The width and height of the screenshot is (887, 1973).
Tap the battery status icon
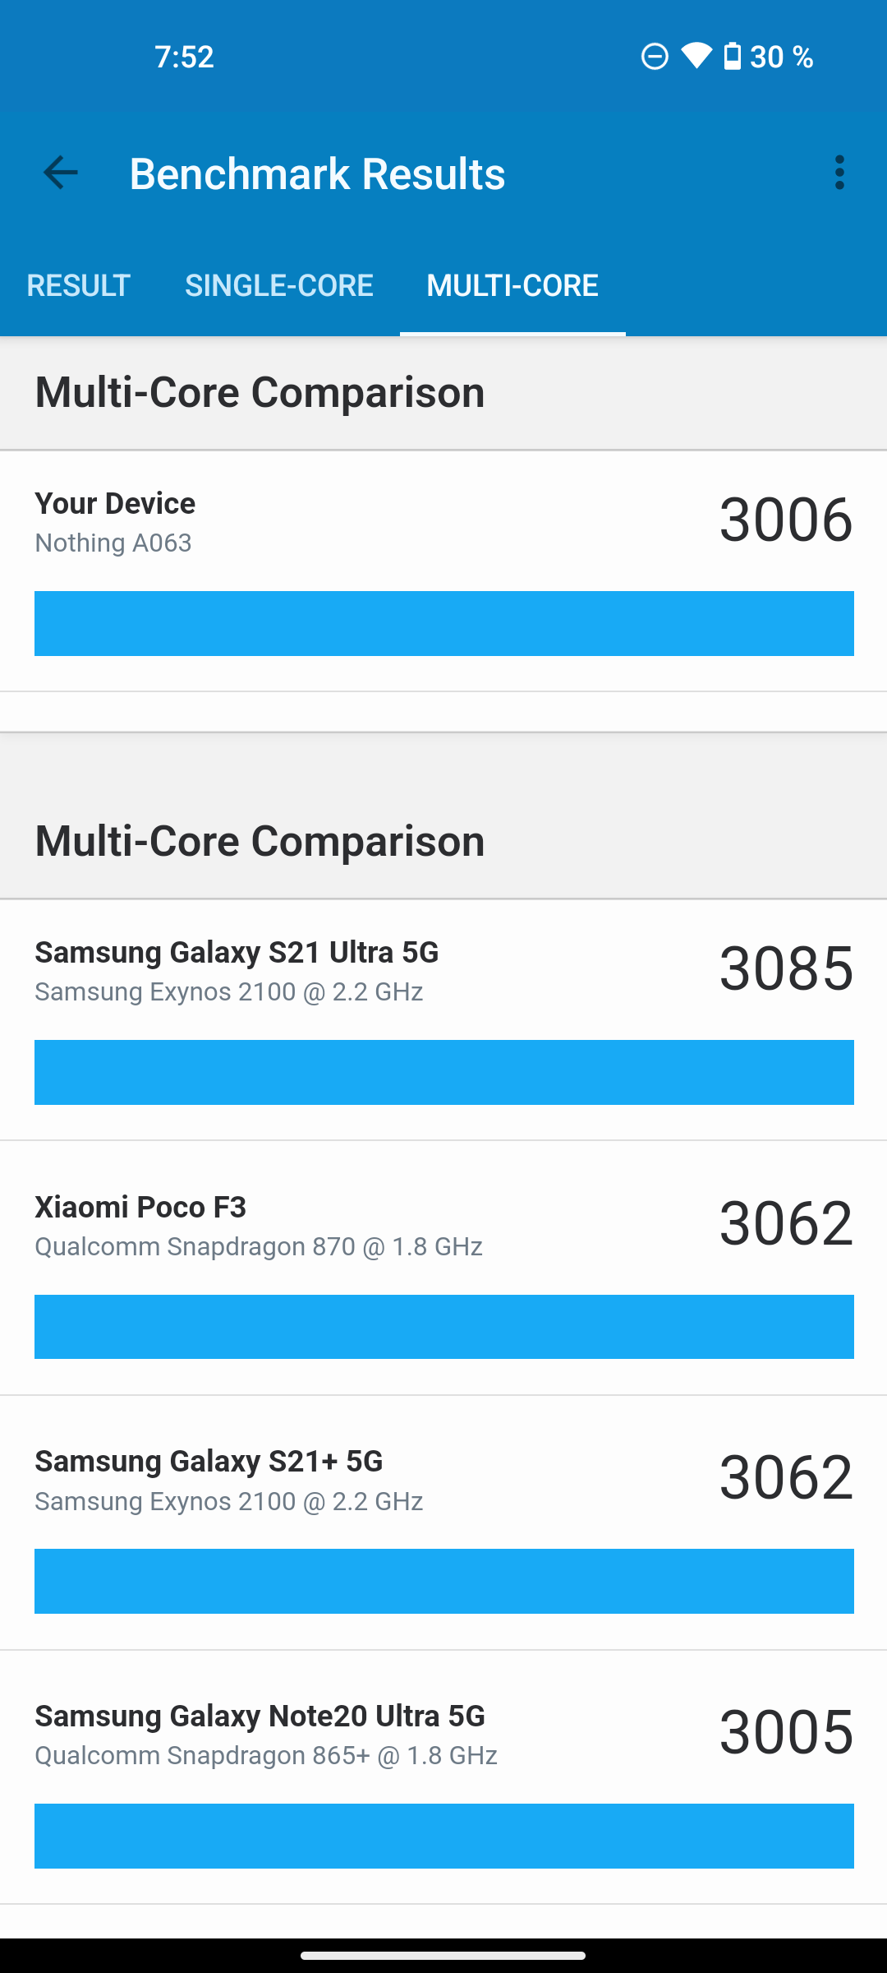tap(732, 56)
